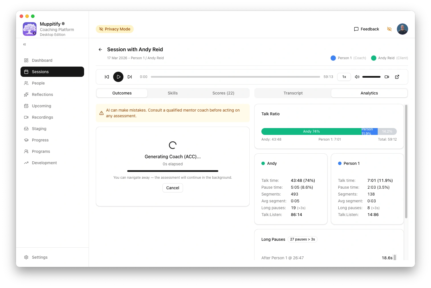Screen dimensions: 431x288
Task: Skip to previous track marker
Action: [107, 77]
